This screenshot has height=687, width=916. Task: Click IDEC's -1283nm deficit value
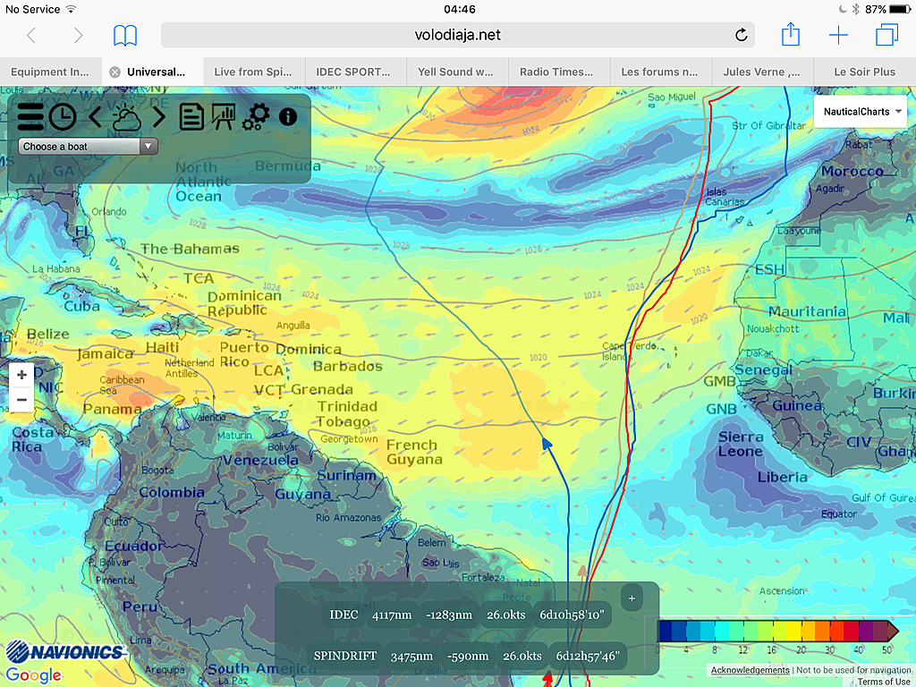pos(449,615)
